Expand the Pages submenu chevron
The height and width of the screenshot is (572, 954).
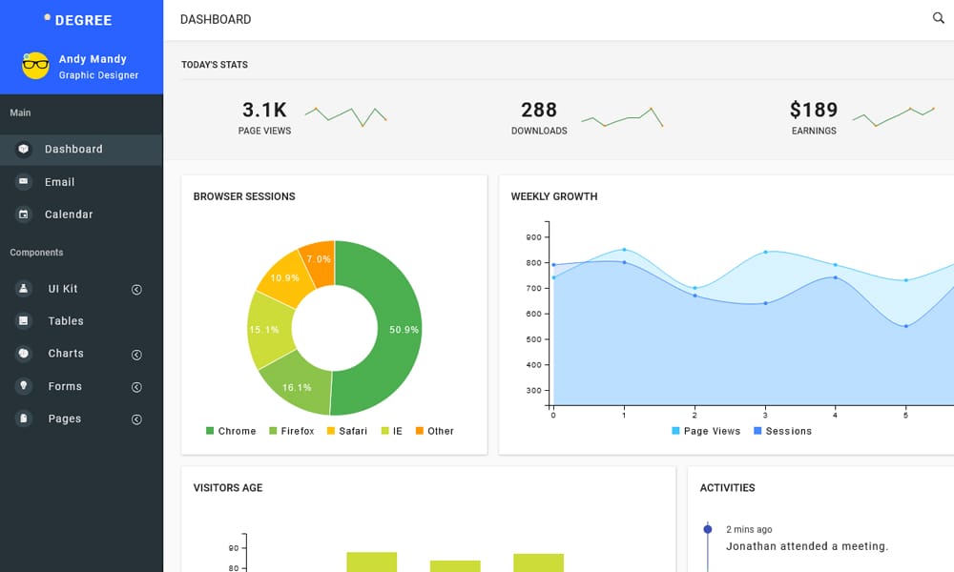(136, 418)
